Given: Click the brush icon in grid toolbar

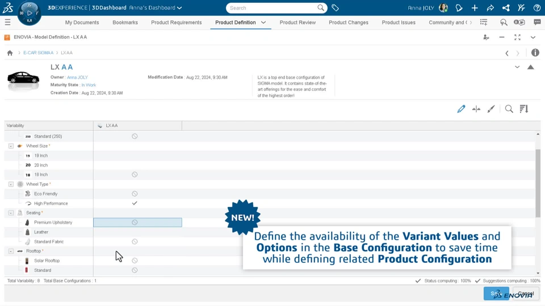Looking at the screenshot, I should coord(491,109).
